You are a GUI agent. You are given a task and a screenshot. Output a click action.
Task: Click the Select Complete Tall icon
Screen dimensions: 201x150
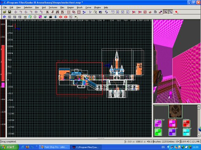tap(48, 12)
